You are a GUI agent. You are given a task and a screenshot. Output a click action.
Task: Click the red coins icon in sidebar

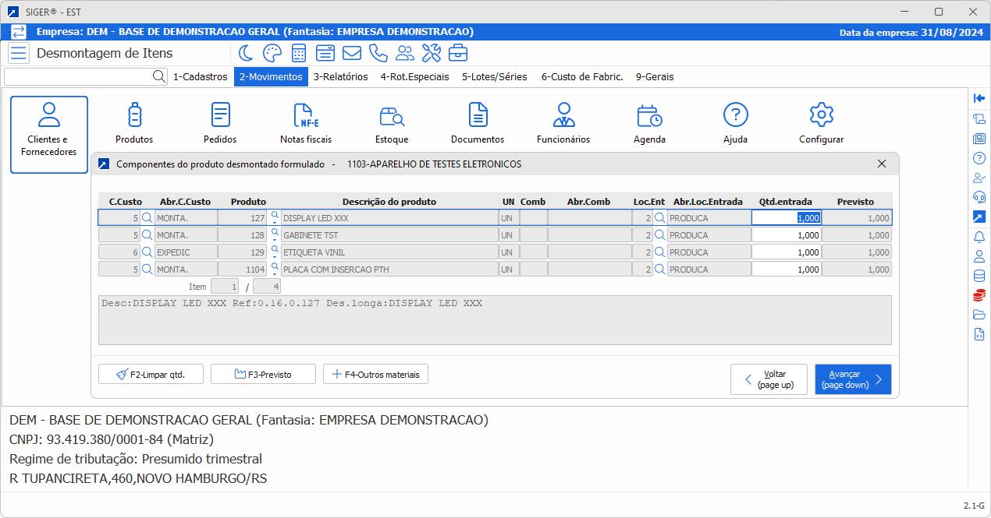coord(979,295)
